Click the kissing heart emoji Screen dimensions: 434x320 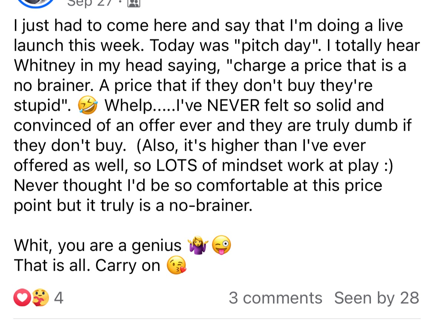(177, 265)
